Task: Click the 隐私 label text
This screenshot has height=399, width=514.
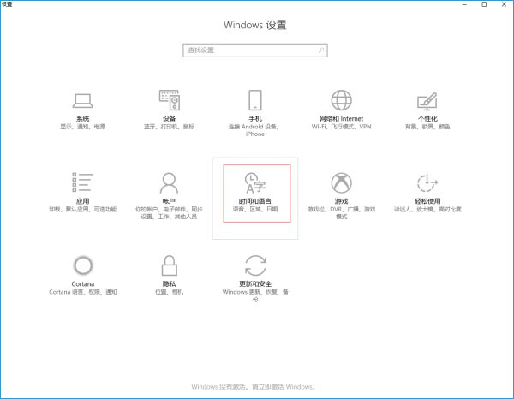Action: pyautogui.click(x=169, y=284)
